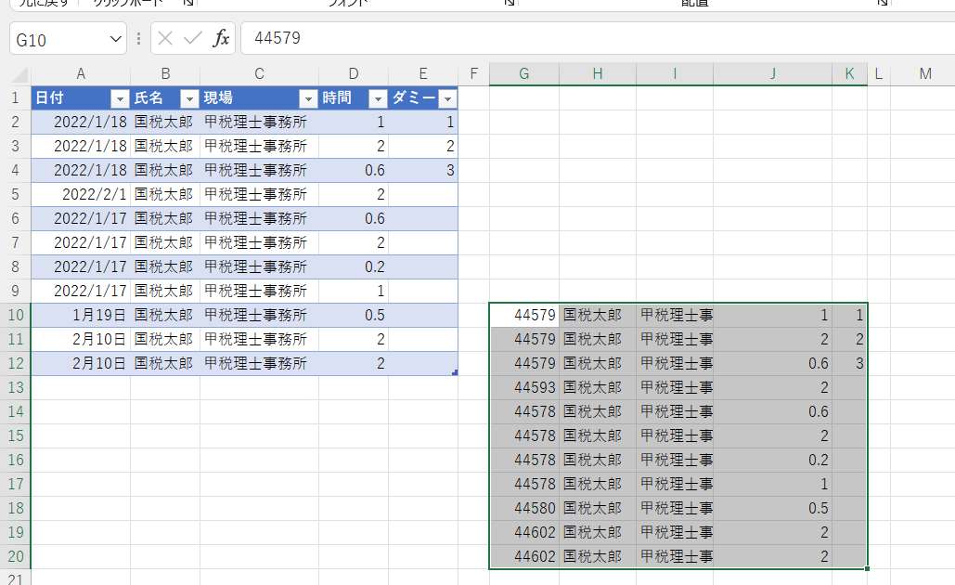Open the 日付 column filter dropdown
The height and width of the screenshot is (585, 955).
click(120, 99)
